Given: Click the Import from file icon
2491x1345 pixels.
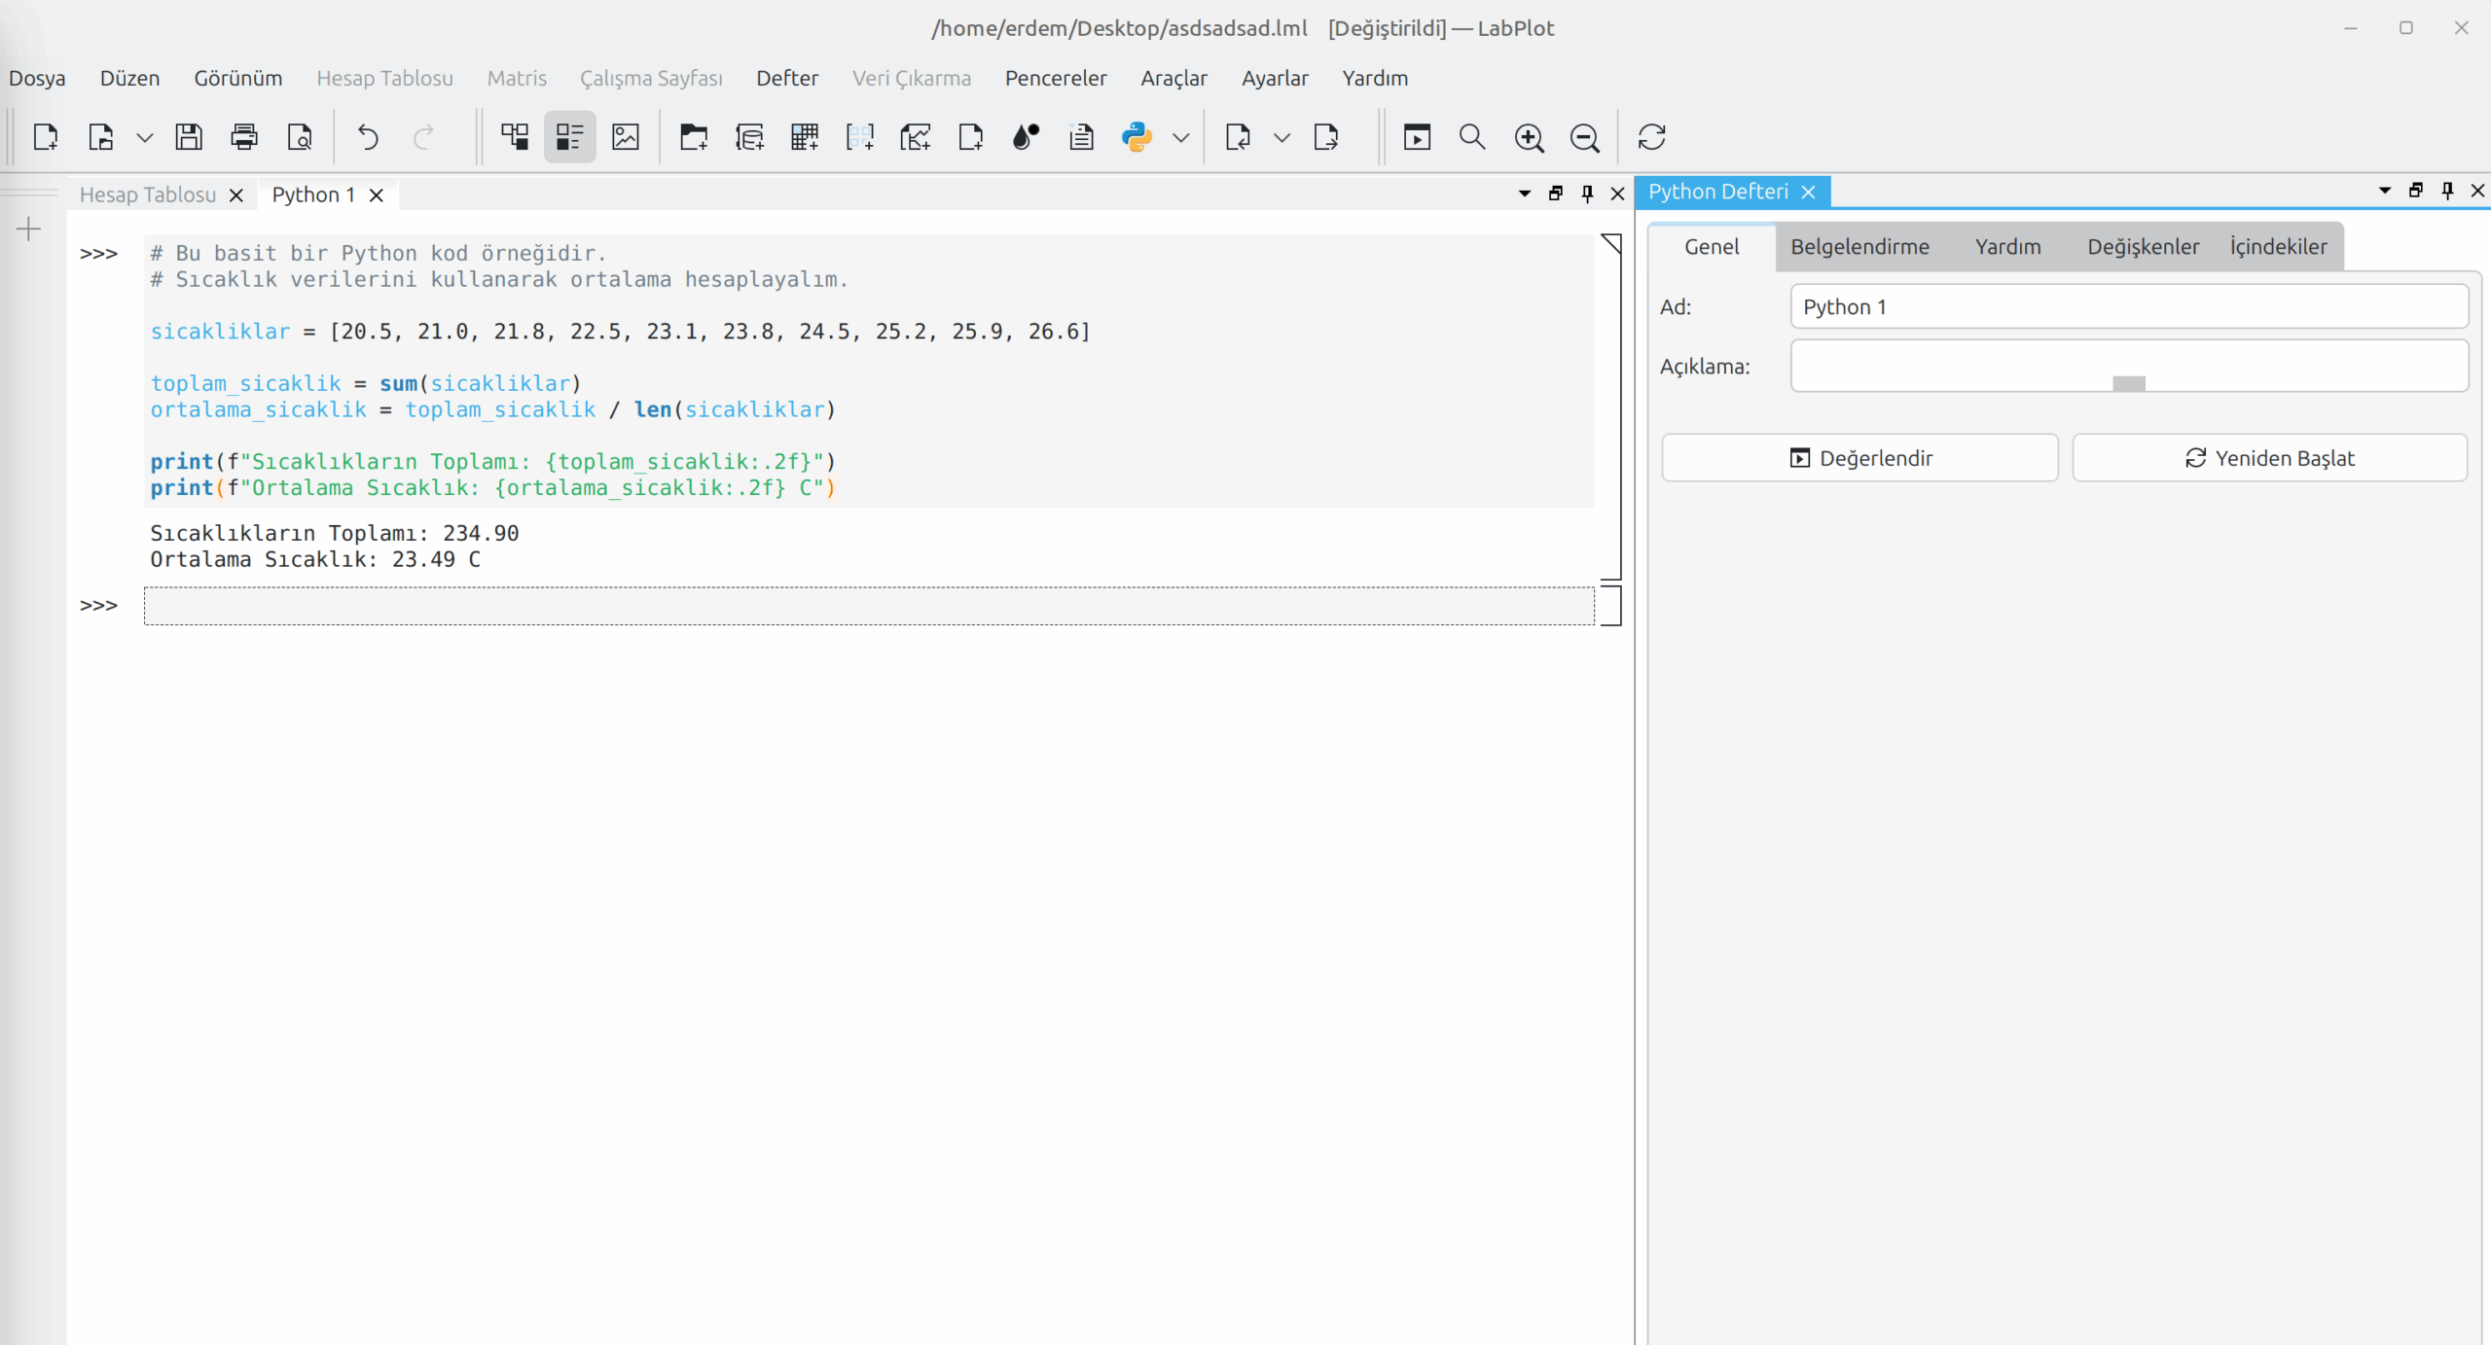Looking at the screenshot, I should coord(1238,137).
